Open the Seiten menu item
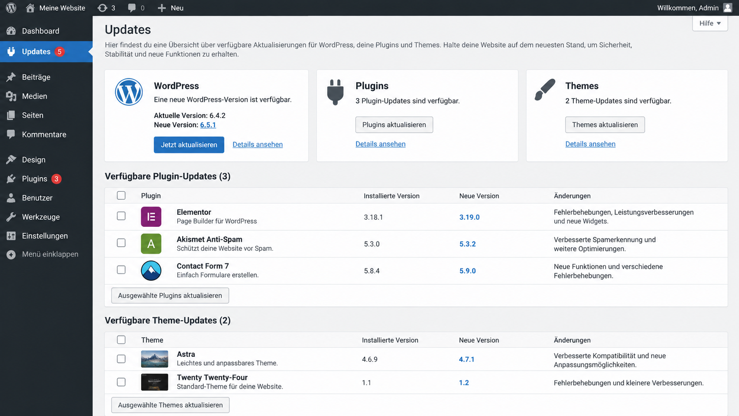The height and width of the screenshot is (416, 739). pos(46,115)
